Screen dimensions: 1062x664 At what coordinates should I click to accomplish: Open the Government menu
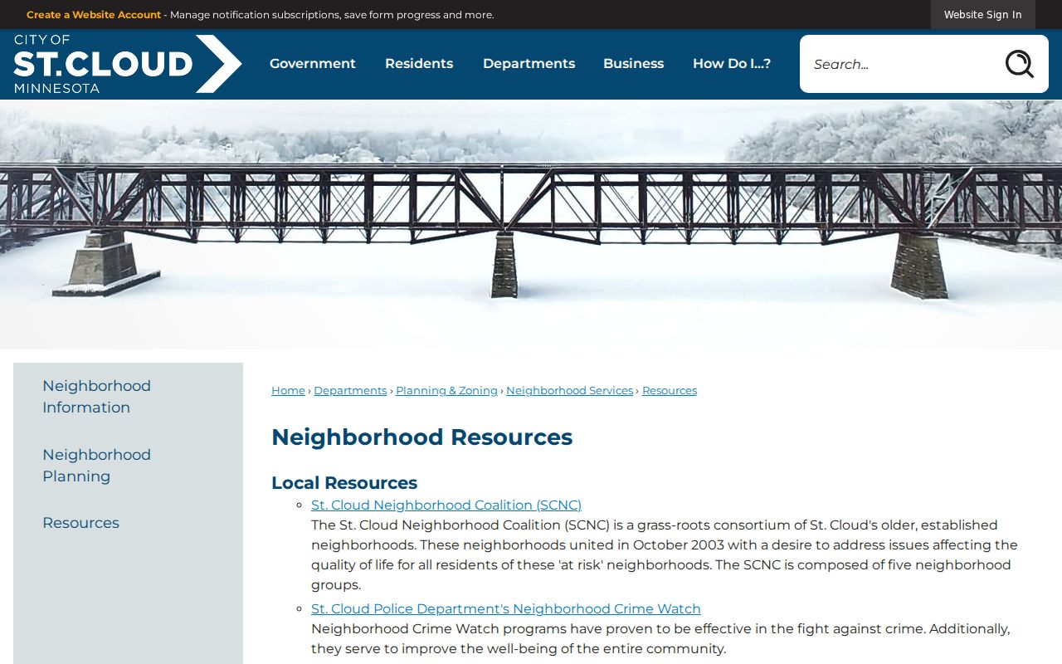point(313,64)
